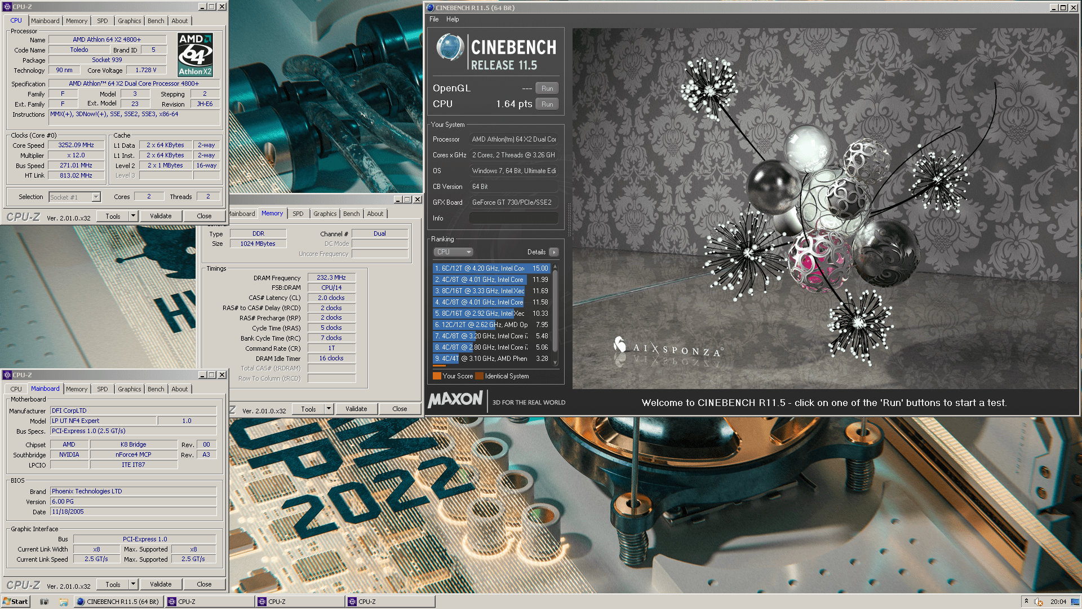Click the CPU score 1.64 pts
Image resolution: width=1082 pixels, height=609 pixels.
514,104
